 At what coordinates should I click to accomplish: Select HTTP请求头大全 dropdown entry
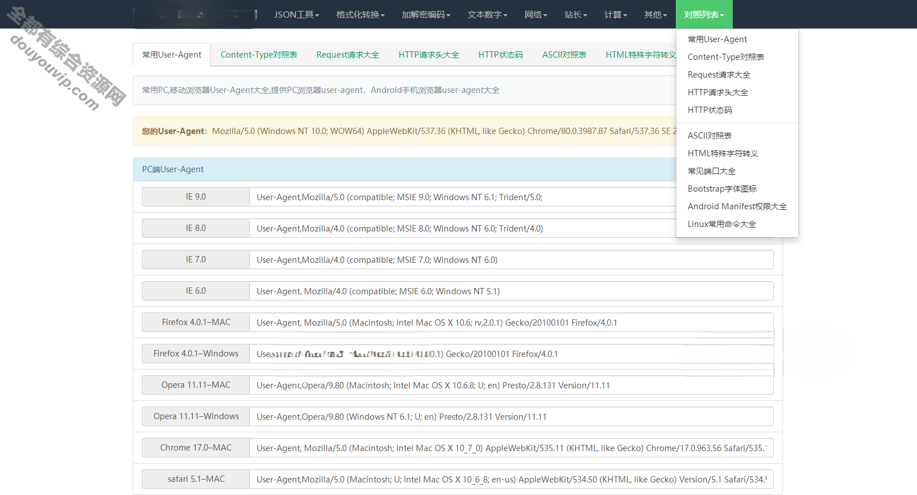pos(737,92)
